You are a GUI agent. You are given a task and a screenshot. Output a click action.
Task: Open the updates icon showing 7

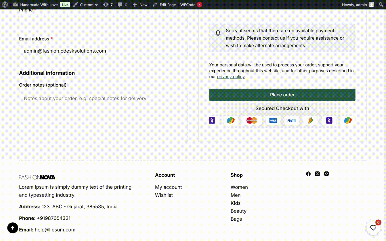(108, 5)
